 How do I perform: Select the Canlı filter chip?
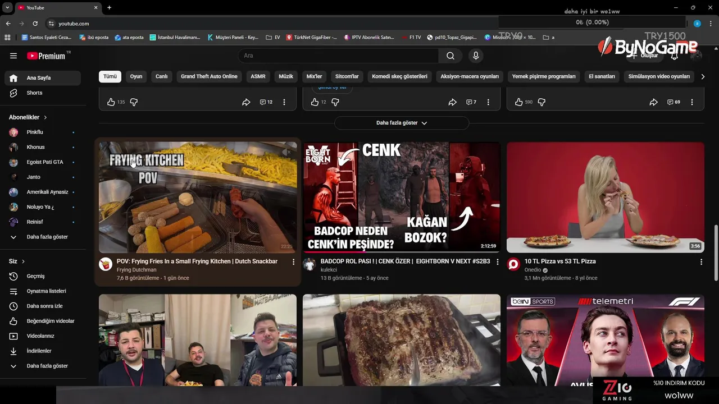click(x=162, y=76)
